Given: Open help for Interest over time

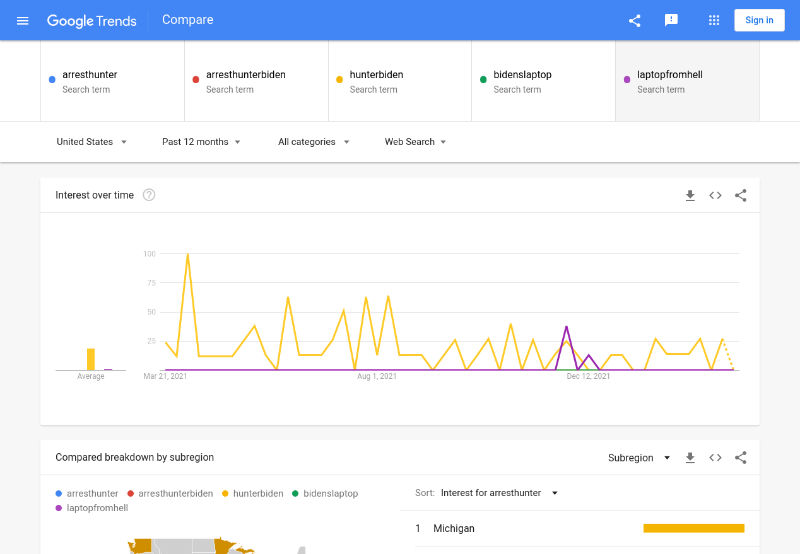Looking at the screenshot, I should click(x=149, y=195).
